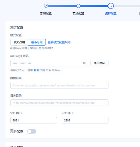Click the 复制密码 link
This screenshot has width=140, height=147.
point(39,70)
